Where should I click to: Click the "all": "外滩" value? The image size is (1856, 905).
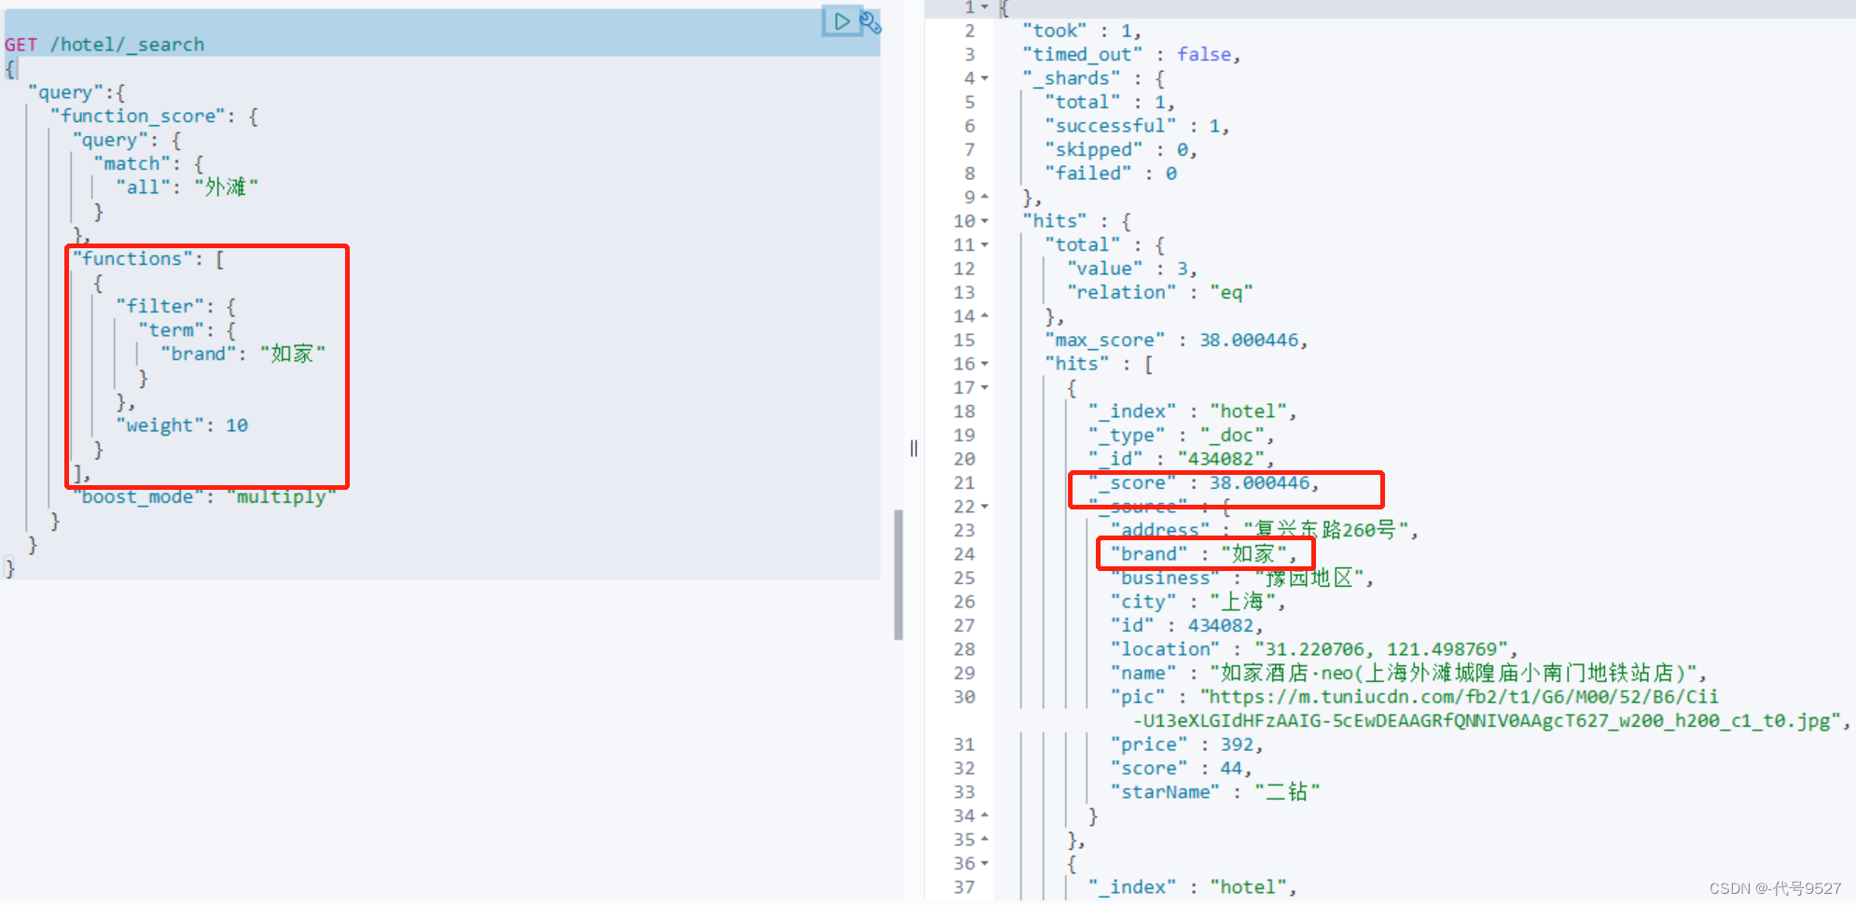187,188
